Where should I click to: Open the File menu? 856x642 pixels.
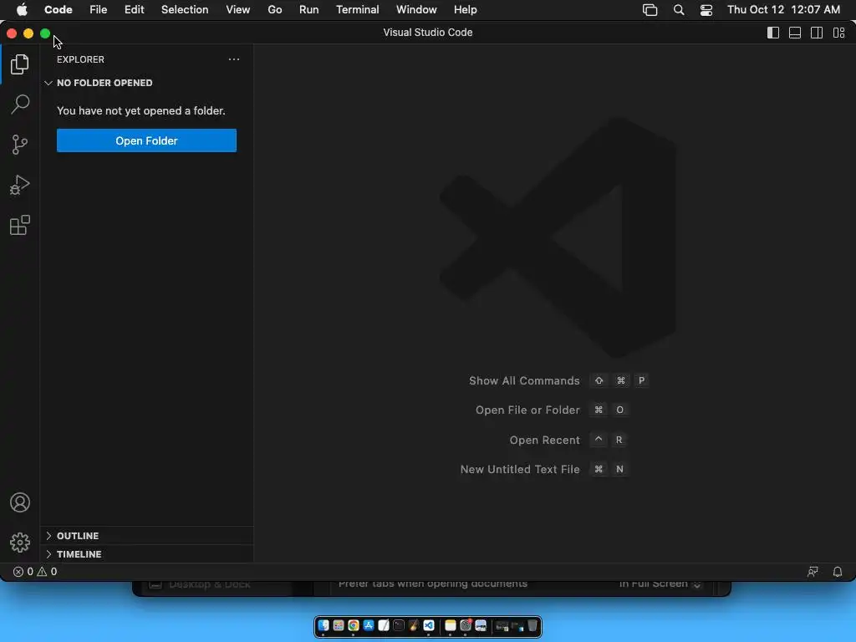tap(99, 10)
